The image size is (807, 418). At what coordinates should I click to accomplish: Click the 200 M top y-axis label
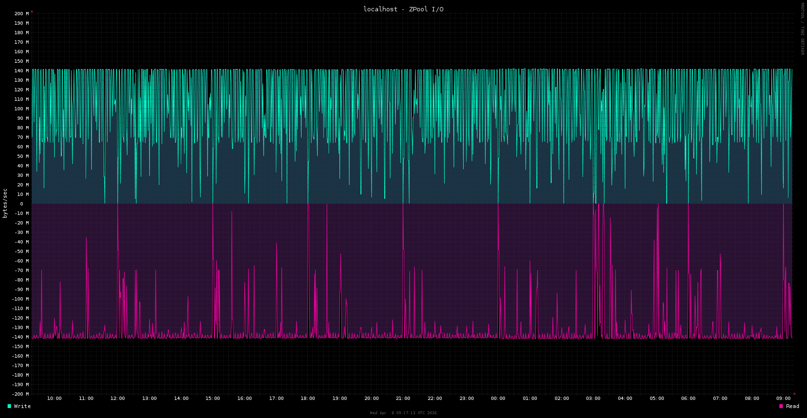click(x=21, y=14)
